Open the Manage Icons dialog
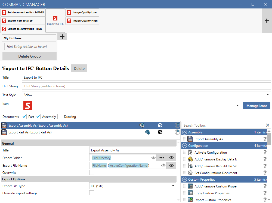Viewport: 272px width, 203px height. pos(257,106)
